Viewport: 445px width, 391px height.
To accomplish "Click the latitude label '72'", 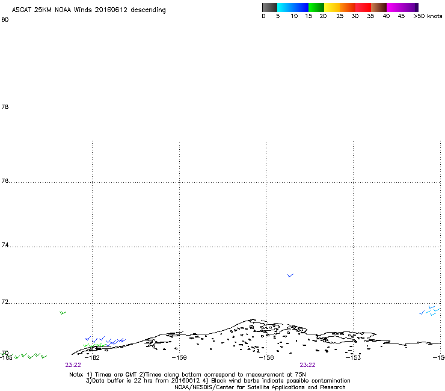I will [5, 301].
